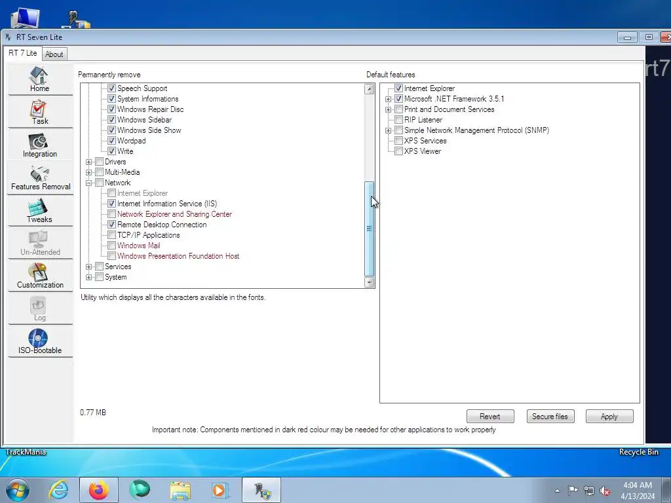Viewport: 671px width, 503px height.
Task: Check Network Explorer and Sharing Center
Action: pos(111,214)
